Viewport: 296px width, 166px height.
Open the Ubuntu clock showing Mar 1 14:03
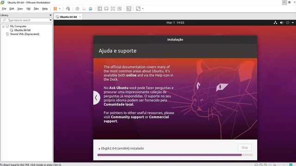pos(175,23)
